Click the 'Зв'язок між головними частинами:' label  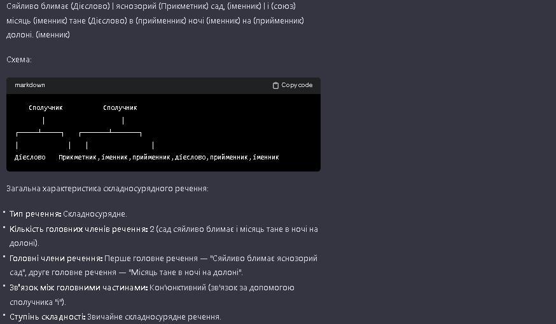click(x=78, y=288)
